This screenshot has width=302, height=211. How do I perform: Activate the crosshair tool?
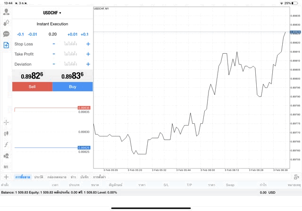pyautogui.click(x=6, y=122)
